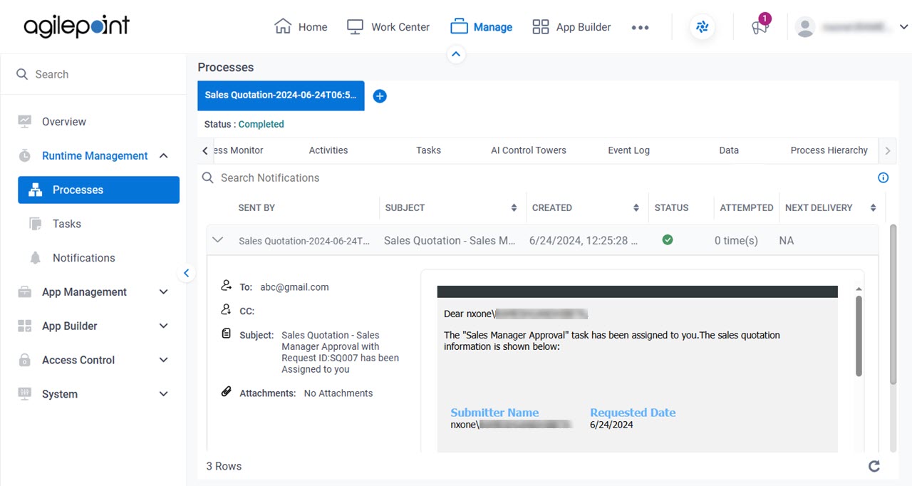The width and height of the screenshot is (912, 486).
Task: Expand the user account dropdown arrow
Action: 903,27
